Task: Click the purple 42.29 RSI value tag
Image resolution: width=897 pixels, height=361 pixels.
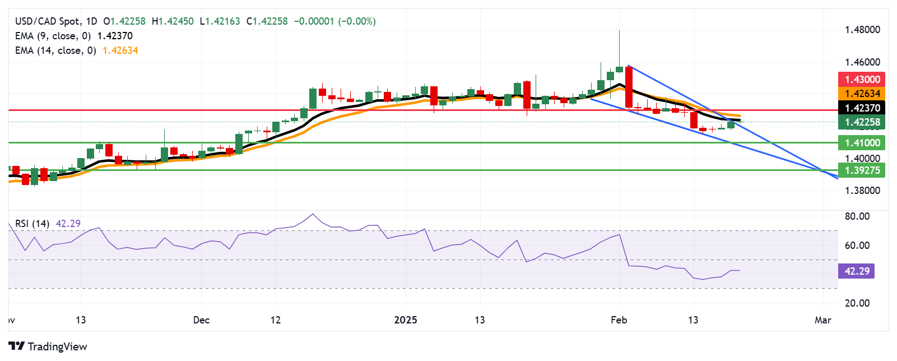Action: (856, 271)
